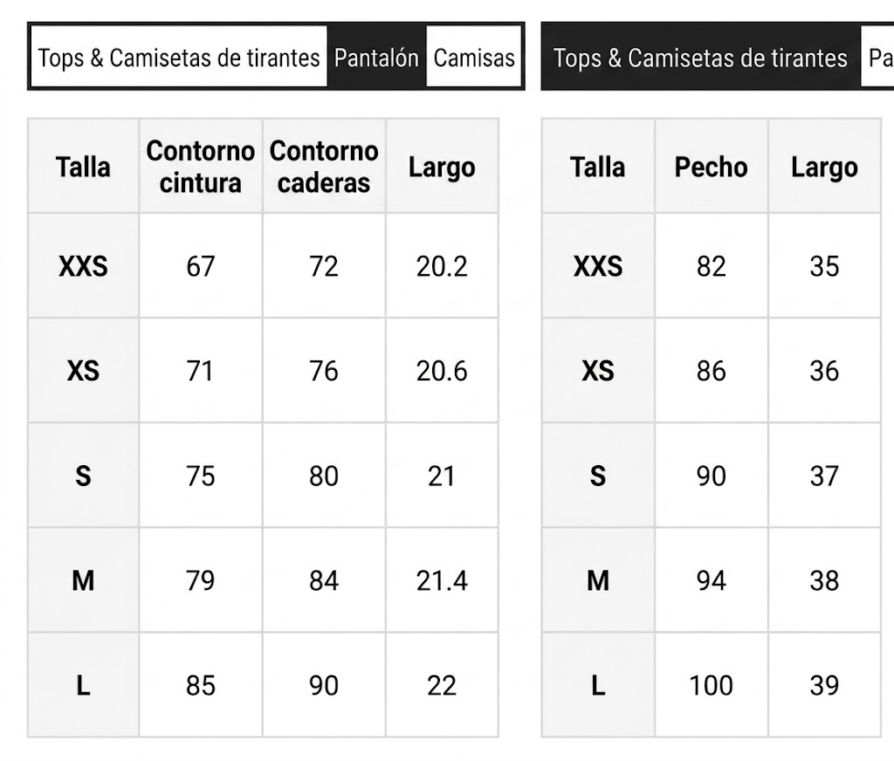Click chest value 82 for size XXS
Image resolution: width=894 pixels, height=761 pixels.
711,265
